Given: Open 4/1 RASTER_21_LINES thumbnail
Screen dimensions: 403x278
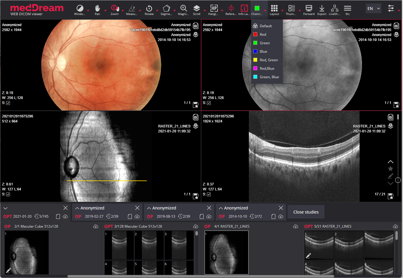Looking at the screenshot, I should 227,253.
